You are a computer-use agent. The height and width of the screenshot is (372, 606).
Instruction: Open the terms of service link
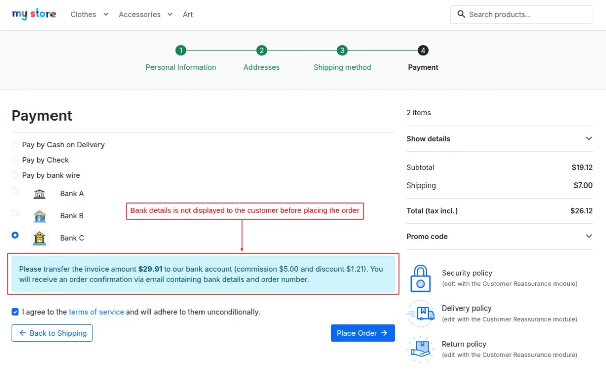tap(96, 312)
